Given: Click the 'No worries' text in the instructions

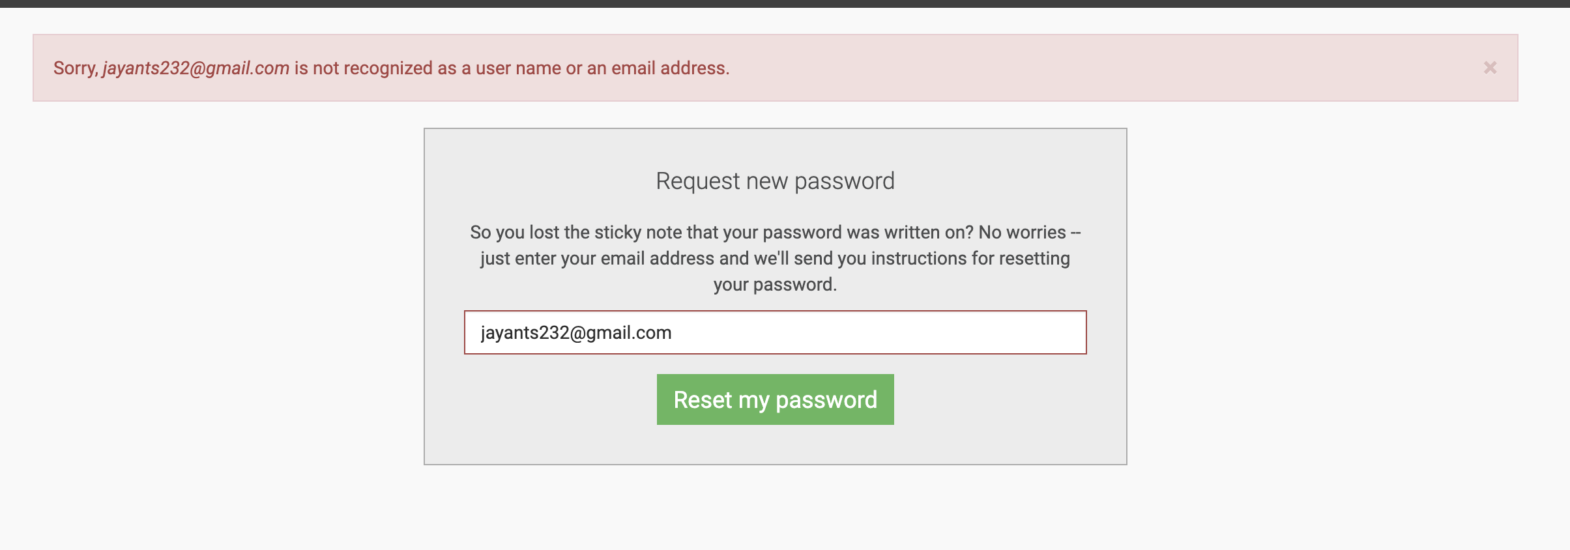Looking at the screenshot, I should (1022, 232).
